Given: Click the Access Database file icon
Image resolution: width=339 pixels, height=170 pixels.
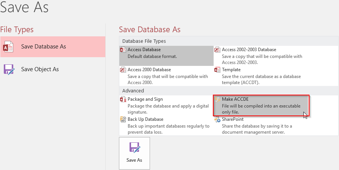Looking at the screenshot, I should 123,50.
